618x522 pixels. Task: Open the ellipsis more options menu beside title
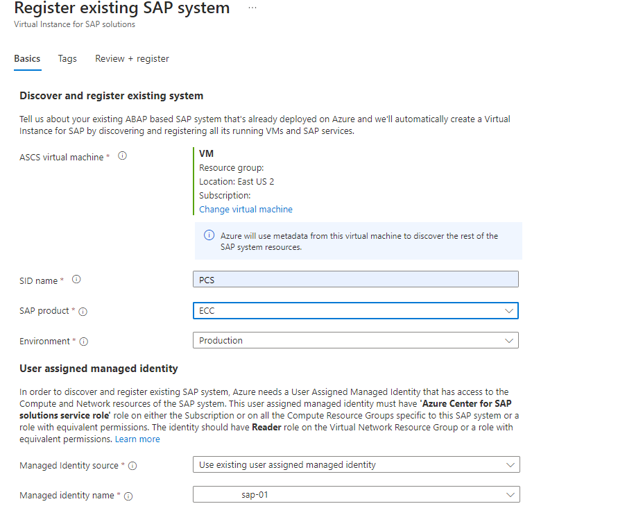click(x=252, y=8)
